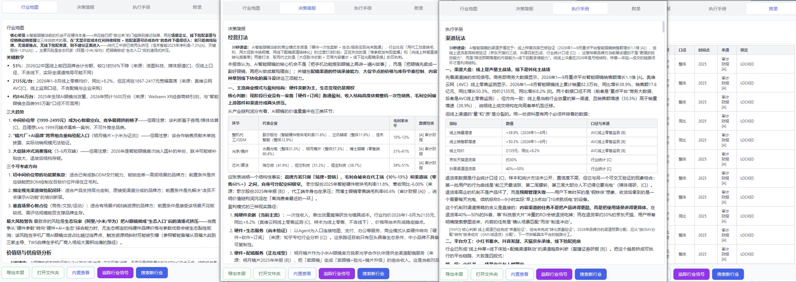This screenshot has height=282, width=796.
Task: Click 追踪行业信号 in the 附录 window
Action: coord(691,274)
